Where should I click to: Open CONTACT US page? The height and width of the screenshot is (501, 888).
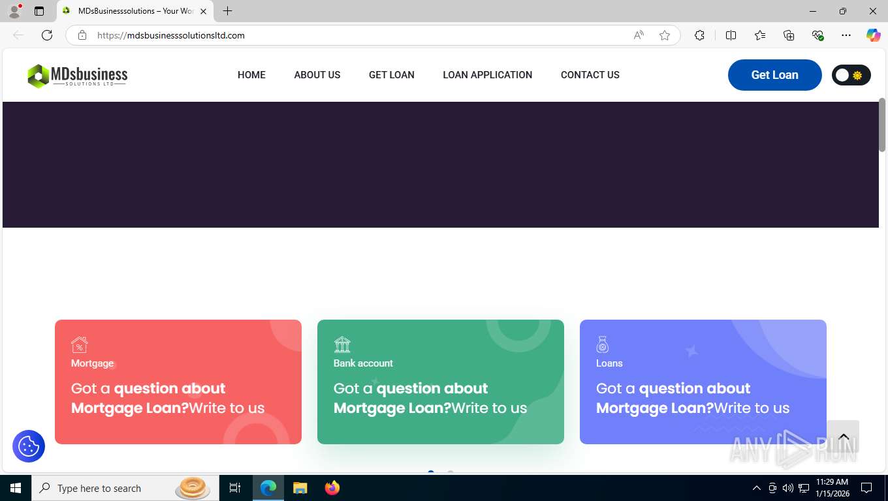pos(590,75)
